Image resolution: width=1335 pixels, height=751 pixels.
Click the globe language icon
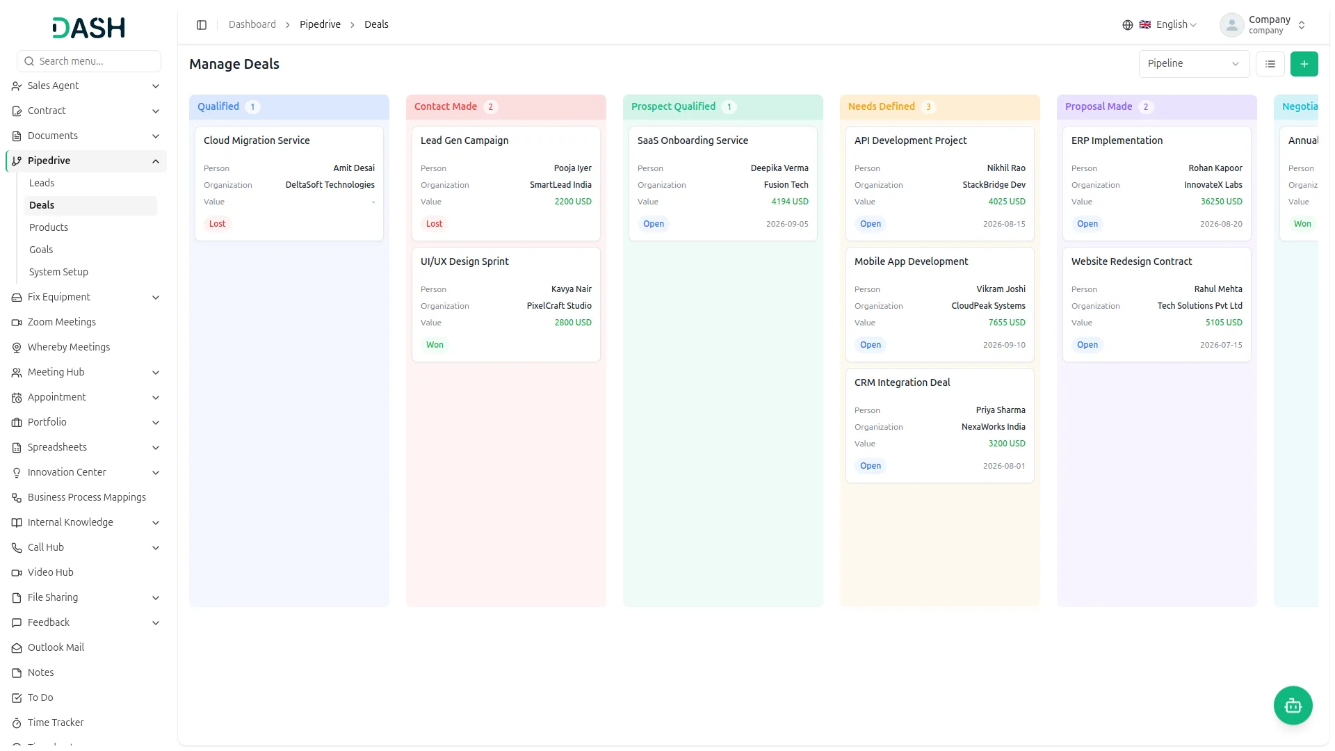coord(1127,25)
